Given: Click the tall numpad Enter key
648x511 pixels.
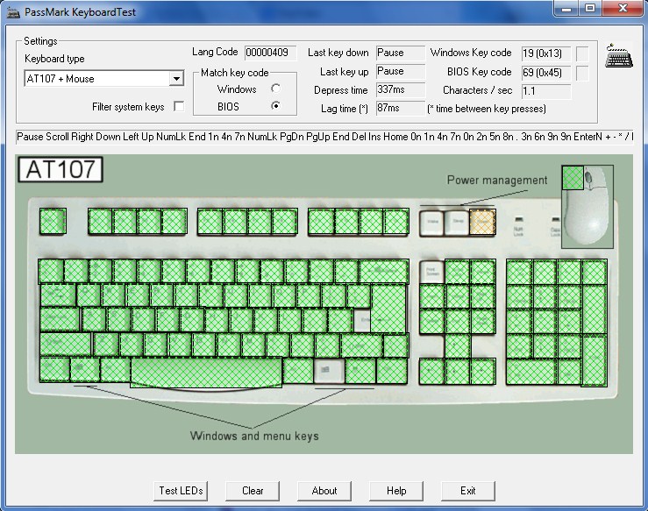Looking at the screenshot, I should click(x=595, y=361).
